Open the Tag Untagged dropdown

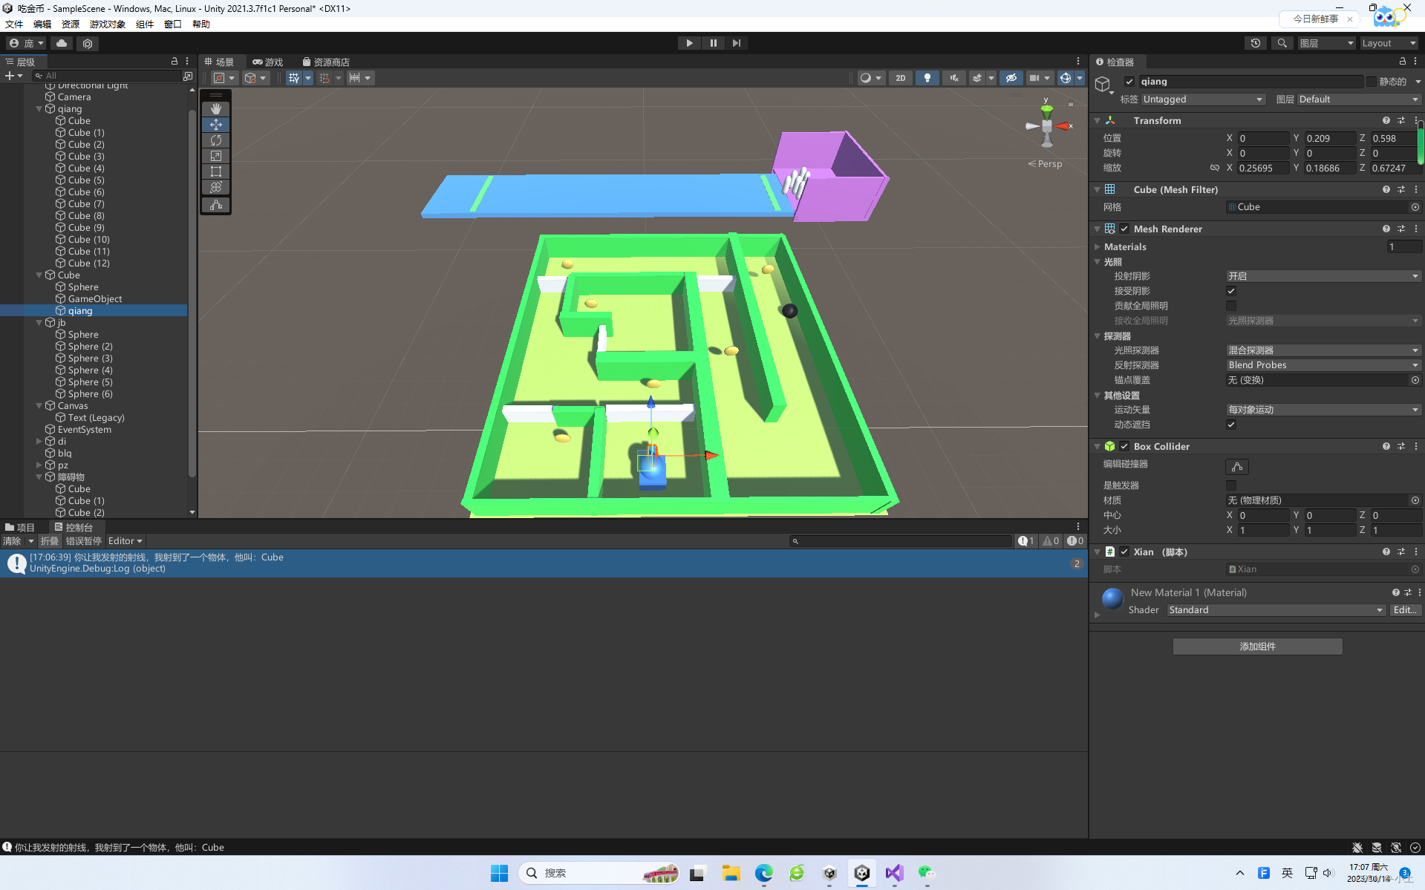click(x=1202, y=99)
